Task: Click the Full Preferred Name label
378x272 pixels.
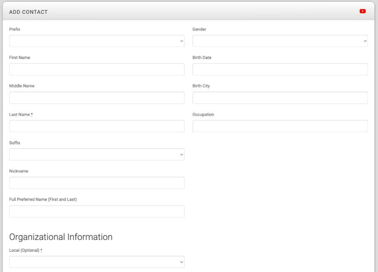Action: click(x=43, y=200)
